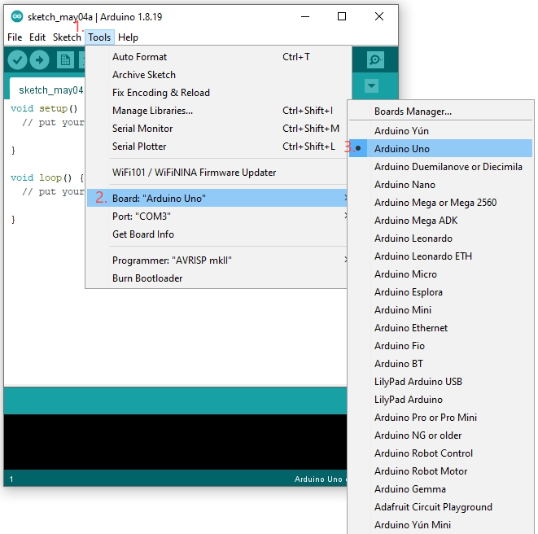Choose Arduino Leonardo ETH

(440, 256)
